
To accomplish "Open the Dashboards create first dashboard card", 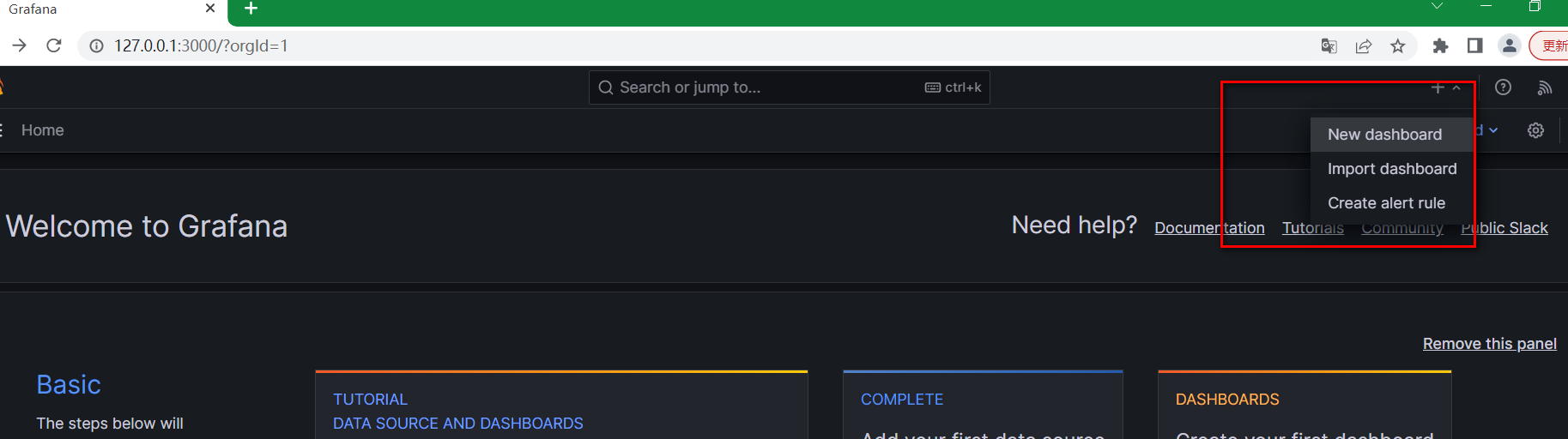I will point(1305,405).
